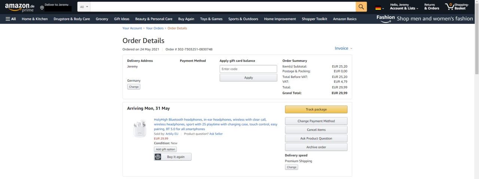Open the shopping basket icon
The image size is (479, 179).
pos(449,7)
